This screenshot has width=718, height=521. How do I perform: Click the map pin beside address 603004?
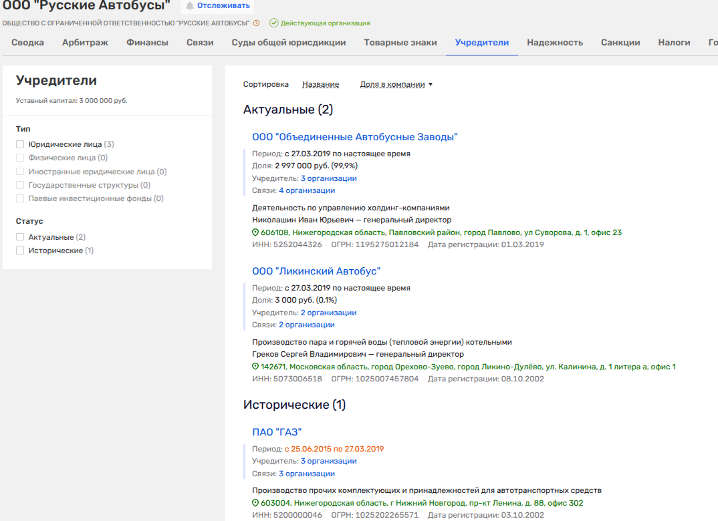click(x=255, y=503)
